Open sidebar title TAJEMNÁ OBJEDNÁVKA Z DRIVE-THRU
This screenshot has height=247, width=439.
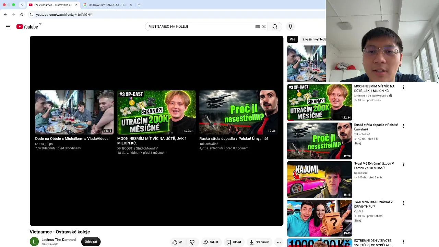click(373, 204)
